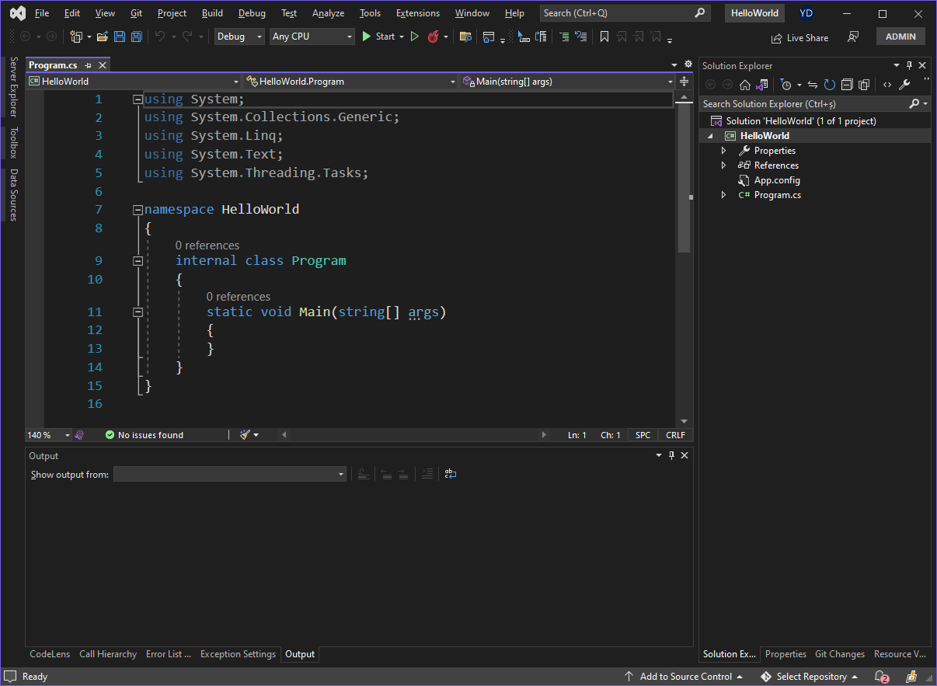Click Collapse All in Solution Explorer toolbar
The height and width of the screenshot is (686, 937).
click(x=847, y=85)
